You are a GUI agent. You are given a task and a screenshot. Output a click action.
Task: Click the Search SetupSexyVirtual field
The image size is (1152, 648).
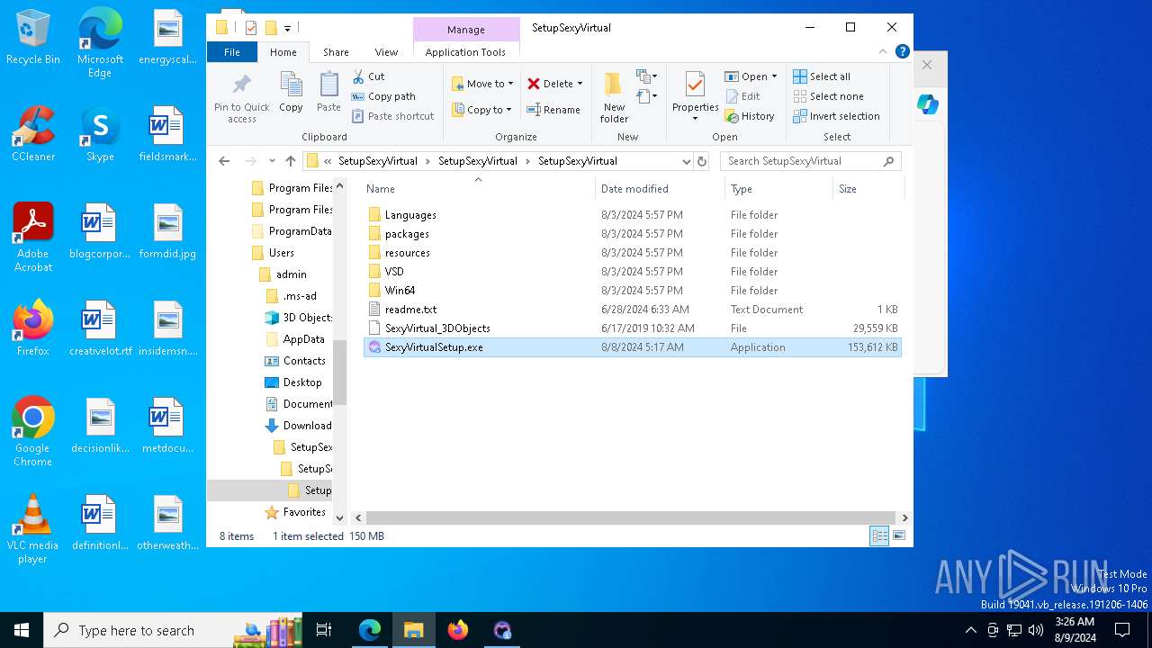(x=810, y=161)
